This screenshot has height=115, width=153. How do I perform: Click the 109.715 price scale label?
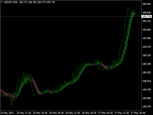click(x=147, y=21)
